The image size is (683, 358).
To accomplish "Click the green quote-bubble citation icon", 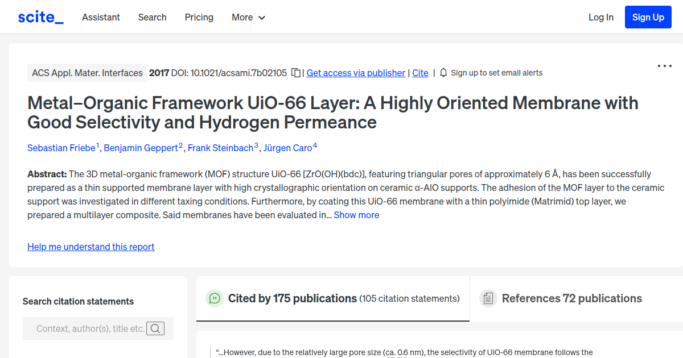I will tap(214, 298).
